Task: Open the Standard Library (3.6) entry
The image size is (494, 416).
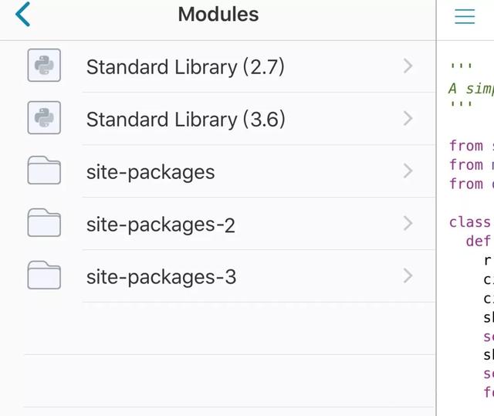Action: point(218,119)
